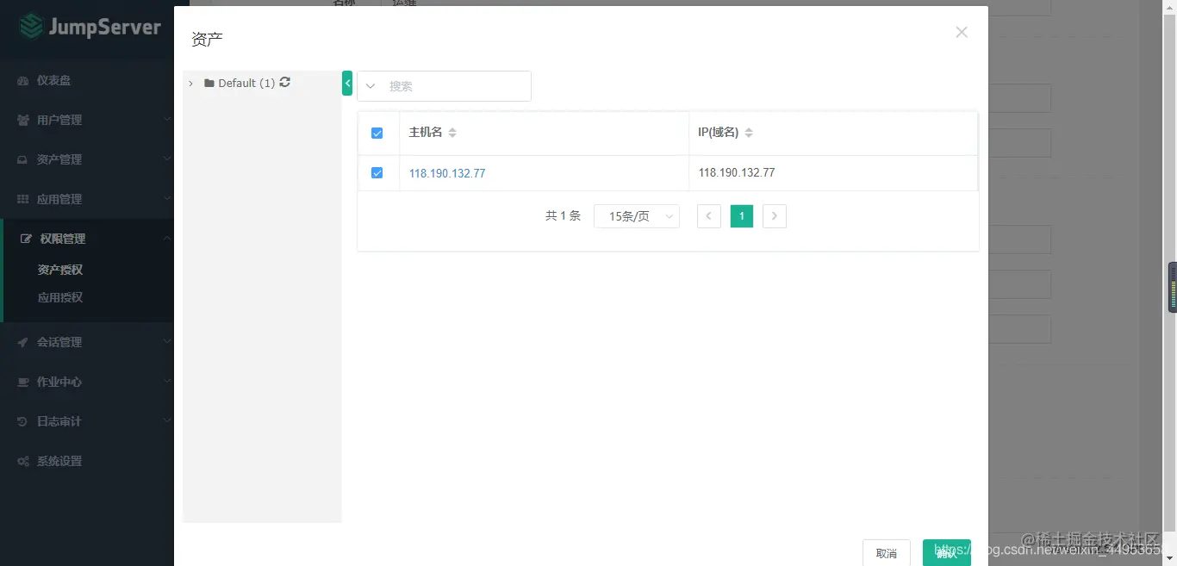The height and width of the screenshot is (566, 1177).
Task: Click the 确认 confirm button
Action: [x=947, y=553]
